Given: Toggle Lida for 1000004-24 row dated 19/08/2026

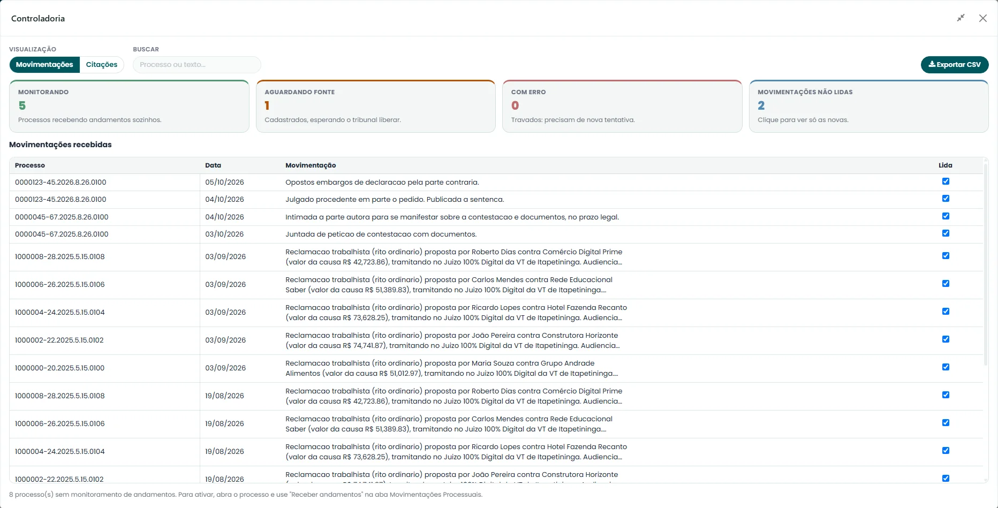Looking at the screenshot, I should pyautogui.click(x=946, y=451).
